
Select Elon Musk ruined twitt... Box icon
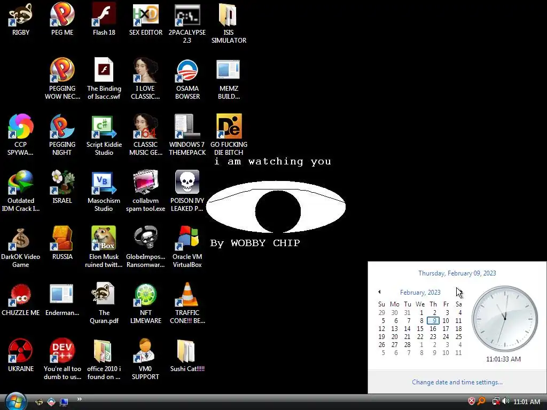click(104, 247)
